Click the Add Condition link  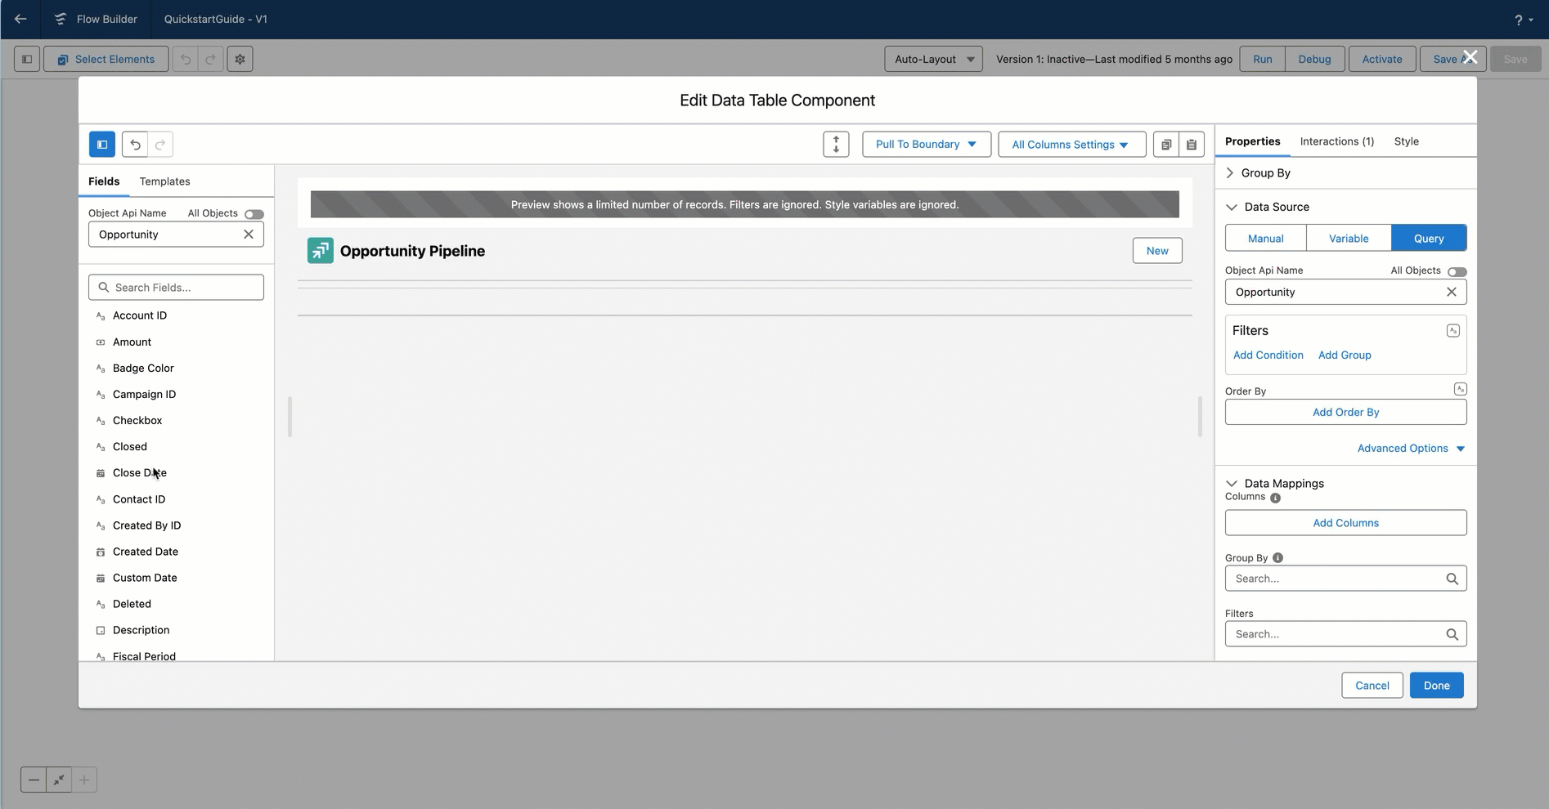coord(1268,355)
